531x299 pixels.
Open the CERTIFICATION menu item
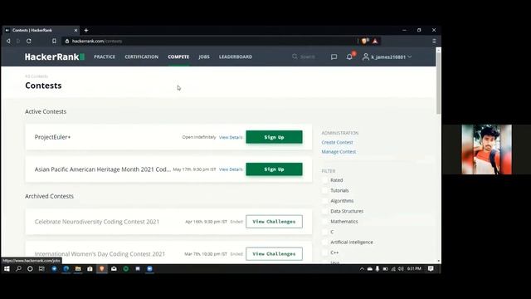click(x=142, y=57)
